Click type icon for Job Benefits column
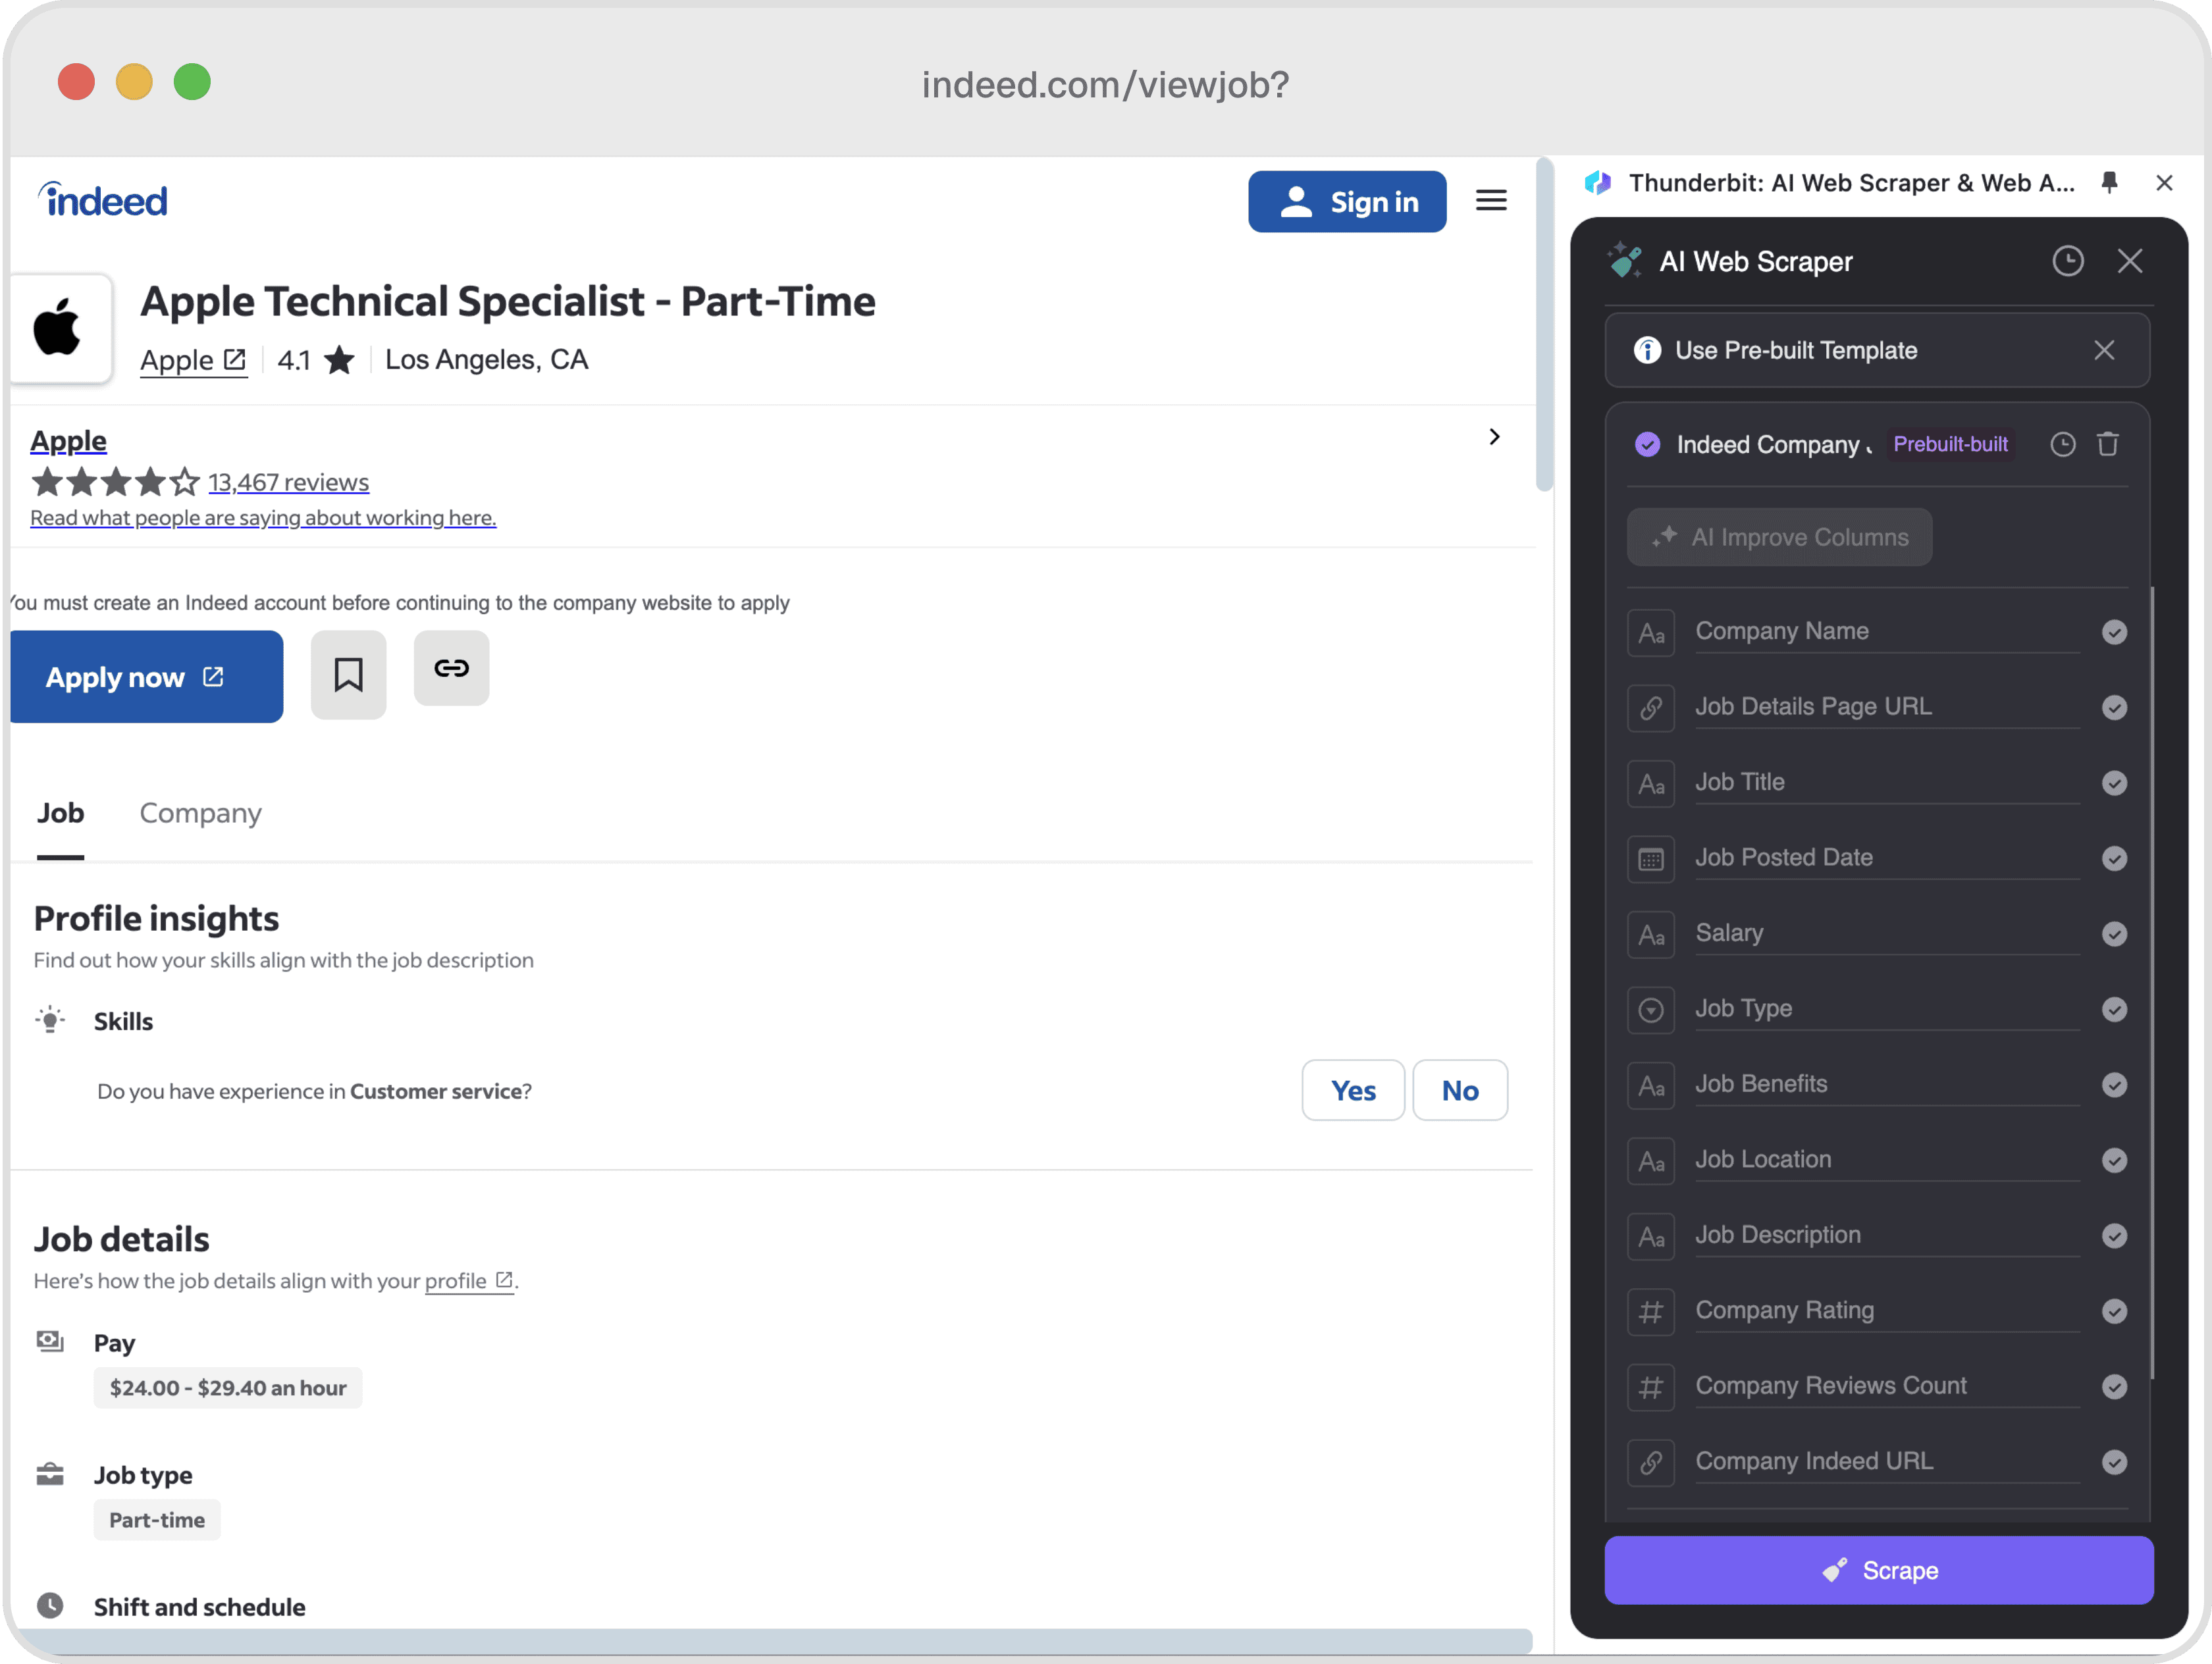This screenshot has width=2212, height=1664. point(1651,1085)
